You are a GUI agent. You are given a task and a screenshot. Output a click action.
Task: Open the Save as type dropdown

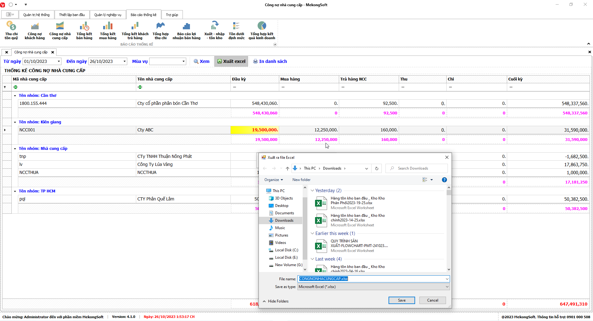pyautogui.click(x=447, y=287)
